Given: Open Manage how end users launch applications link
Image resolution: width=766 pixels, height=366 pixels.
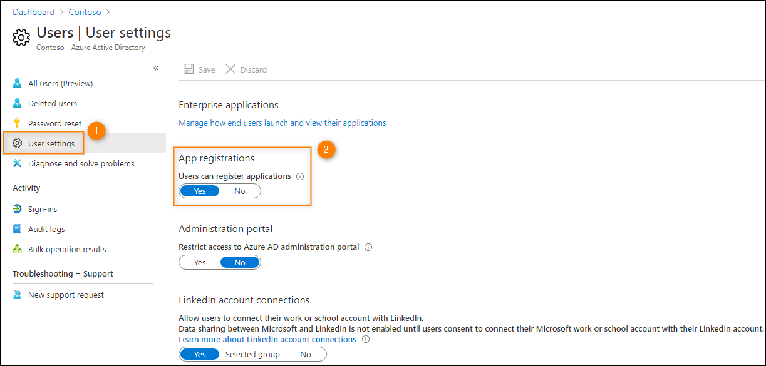Looking at the screenshot, I should (x=282, y=123).
